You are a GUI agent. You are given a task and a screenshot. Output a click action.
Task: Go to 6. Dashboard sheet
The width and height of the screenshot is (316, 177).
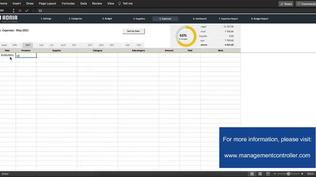pyautogui.click(x=199, y=19)
